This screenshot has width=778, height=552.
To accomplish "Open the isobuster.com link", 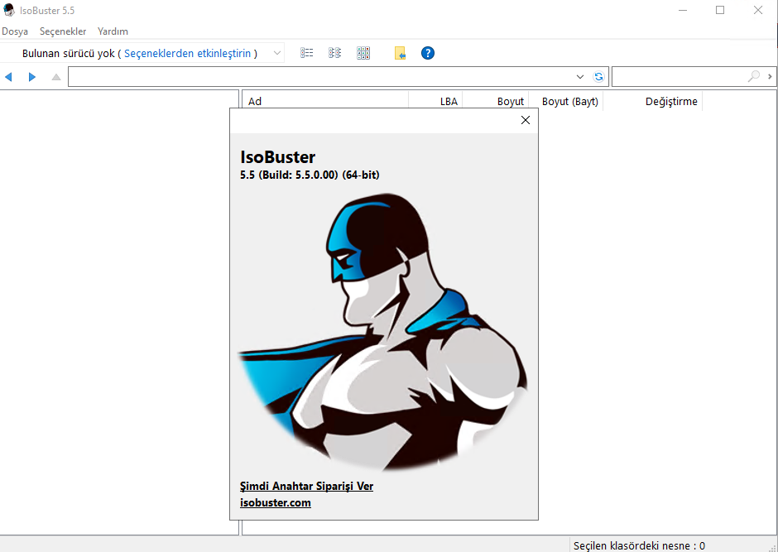I will (275, 502).
